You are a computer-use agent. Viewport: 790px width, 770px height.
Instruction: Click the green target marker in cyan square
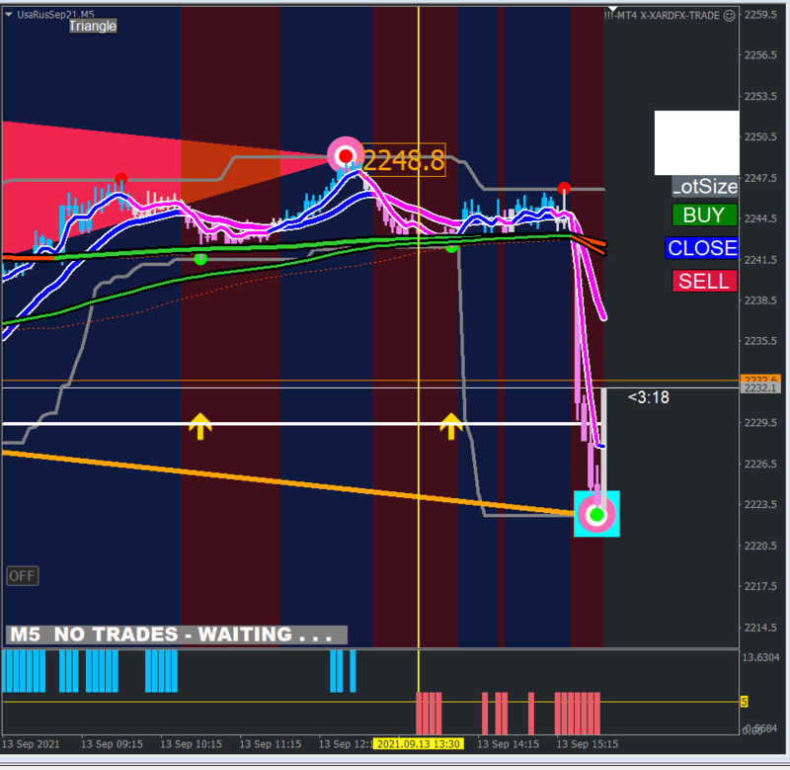click(x=596, y=514)
